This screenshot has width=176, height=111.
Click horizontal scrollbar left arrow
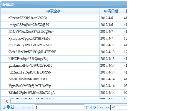[x=7, y=101]
